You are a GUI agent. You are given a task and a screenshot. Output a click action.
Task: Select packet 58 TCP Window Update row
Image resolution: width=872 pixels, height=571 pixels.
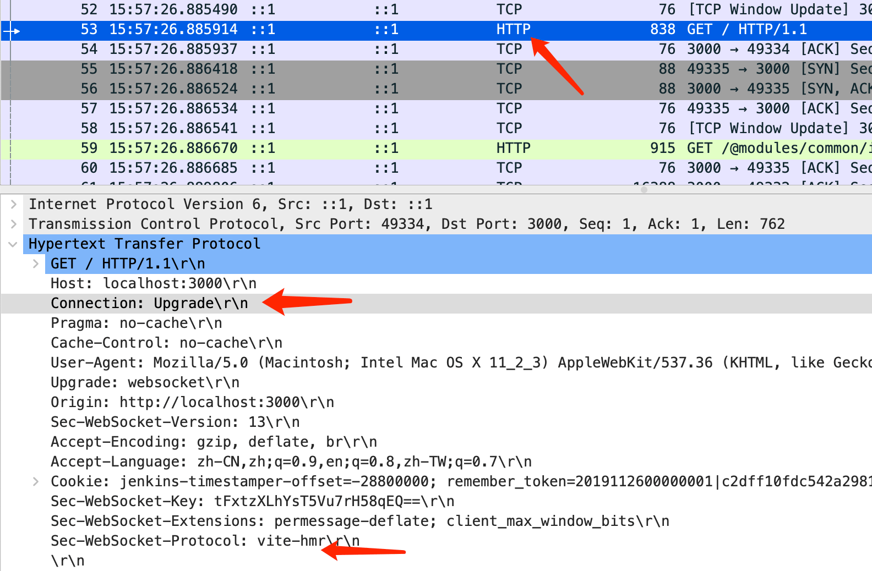[436, 129]
